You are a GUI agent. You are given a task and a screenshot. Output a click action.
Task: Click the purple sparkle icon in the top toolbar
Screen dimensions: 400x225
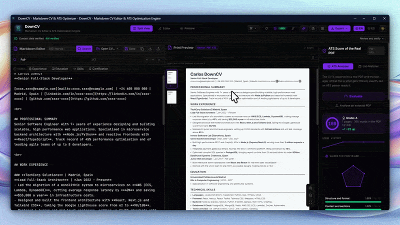[x=303, y=28]
